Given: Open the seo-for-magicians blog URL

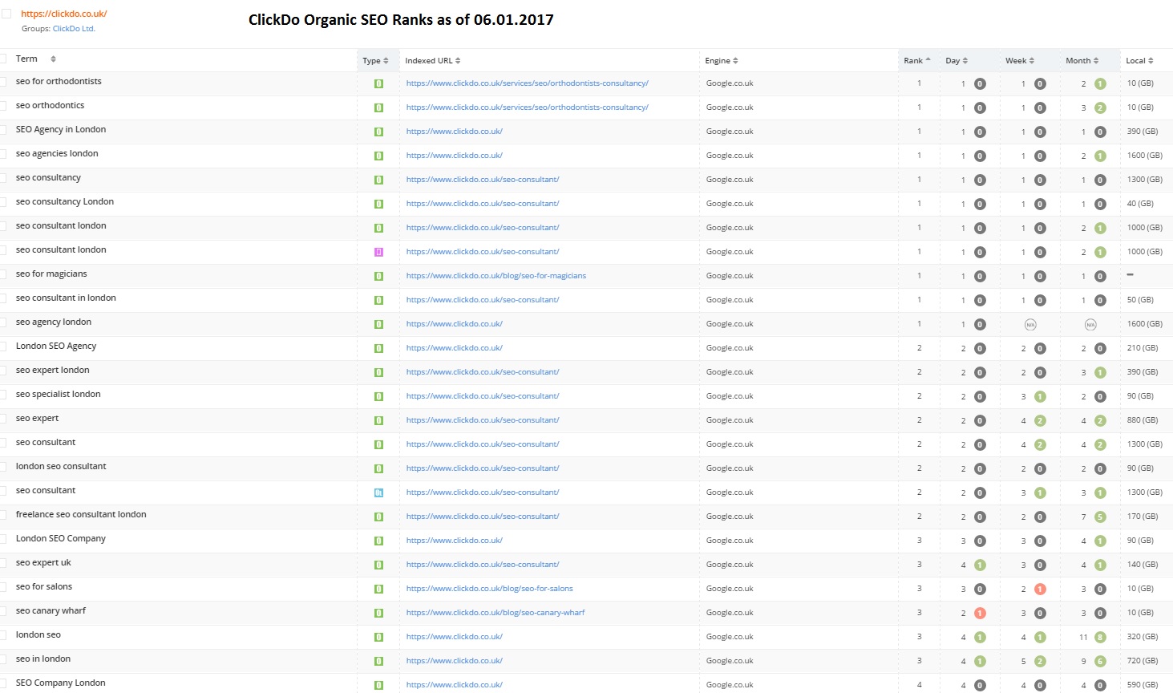Looking at the screenshot, I should 496,276.
